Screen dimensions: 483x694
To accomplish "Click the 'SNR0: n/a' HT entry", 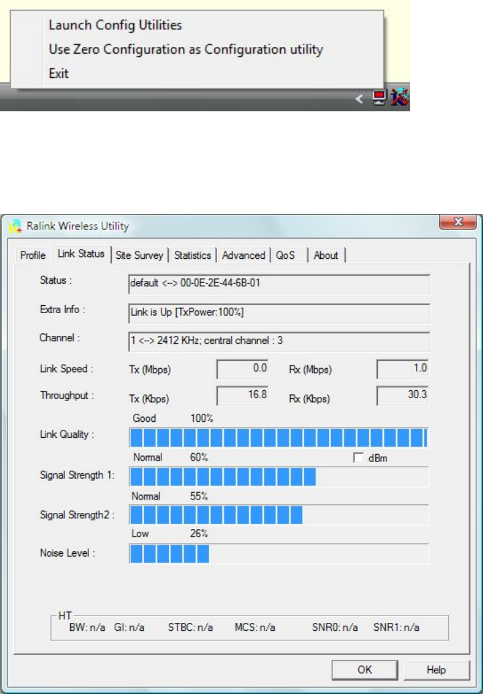I will tap(335, 628).
